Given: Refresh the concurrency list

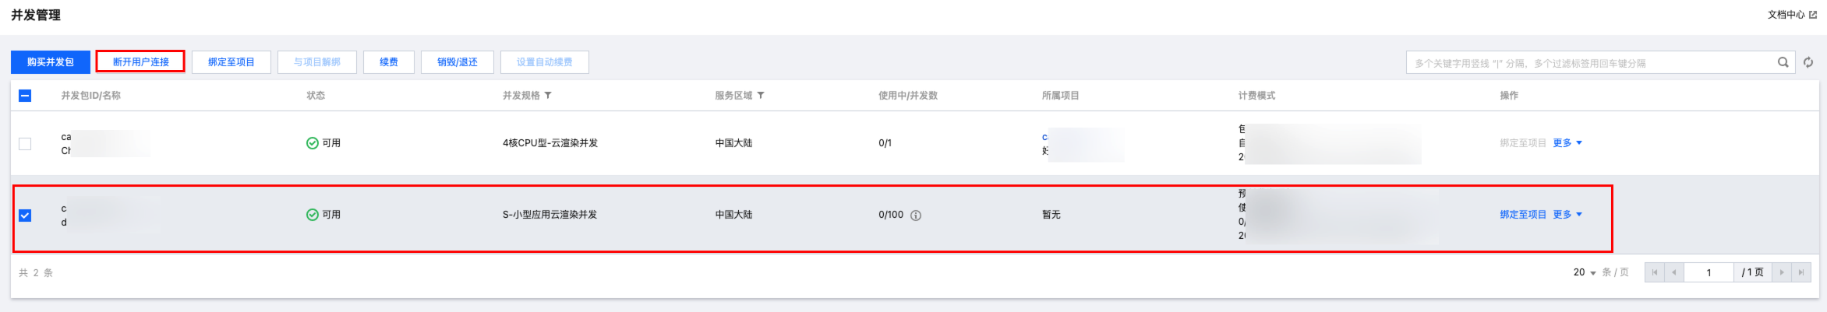Looking at the screenshot, I should tap(1808, 62).
